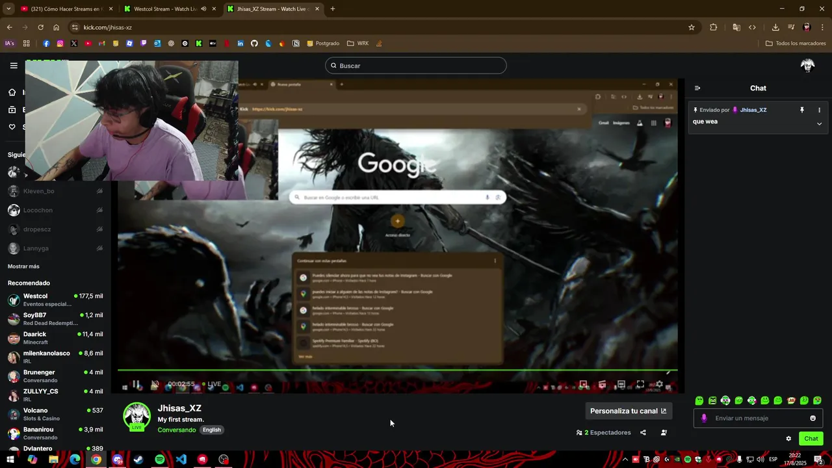Open stream player settings gear
Image resolution: width=832 pixels, height=468 pixels.
tap(659, 384)
